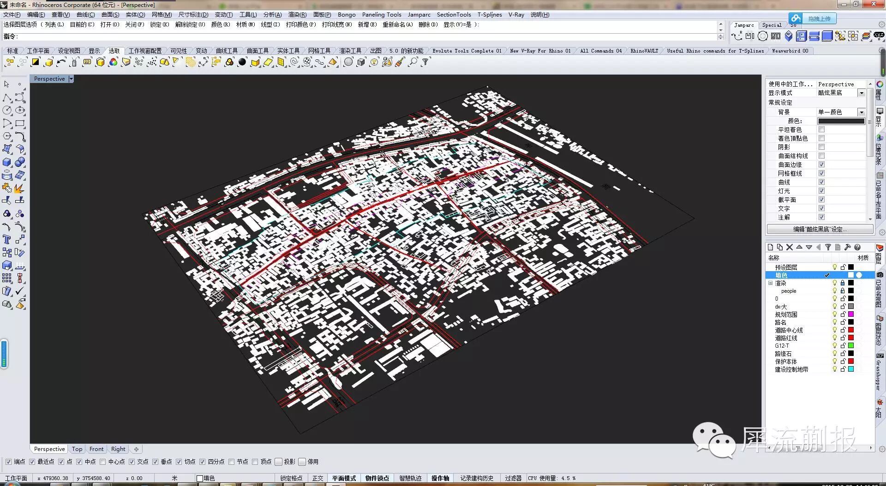Enable the 阴影 shadows checkbox
The image size is (886, 486).
(821, 147)
